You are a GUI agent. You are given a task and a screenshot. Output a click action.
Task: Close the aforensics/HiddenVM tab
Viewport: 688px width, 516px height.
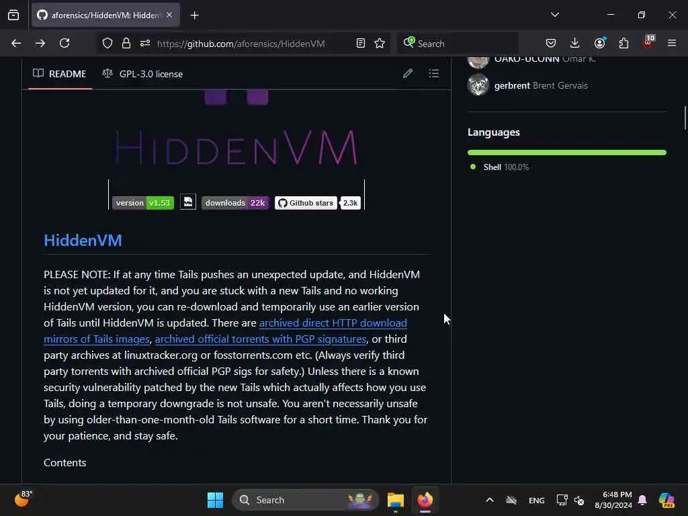coord(169,15)
